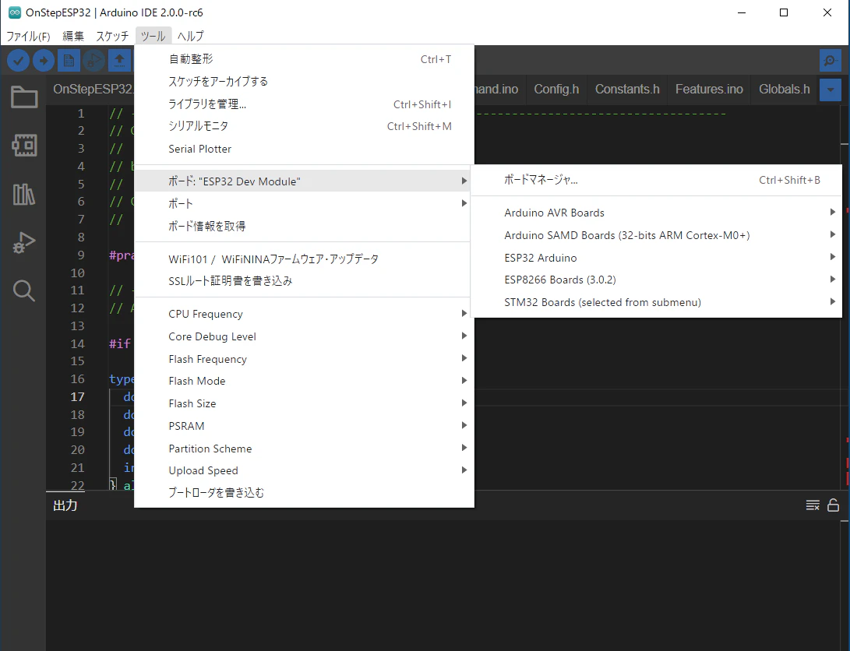Close the open ツール menu
850x651 pixels.
[153, 36]
